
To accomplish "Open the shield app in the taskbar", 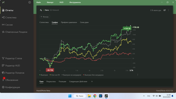I will point(101,96).
